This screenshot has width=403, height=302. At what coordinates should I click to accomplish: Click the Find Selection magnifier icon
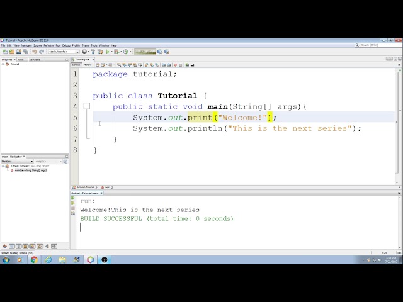click(119, 65)
